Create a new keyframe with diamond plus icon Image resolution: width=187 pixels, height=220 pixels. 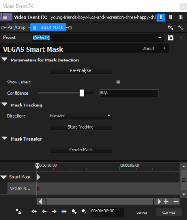pos(74,212)
